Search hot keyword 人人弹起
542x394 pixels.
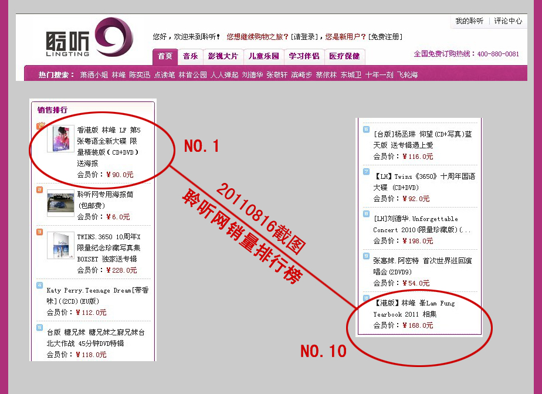(225, 74)
